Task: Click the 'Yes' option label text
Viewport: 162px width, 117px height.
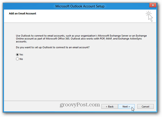Action: (x=21, y=54)
